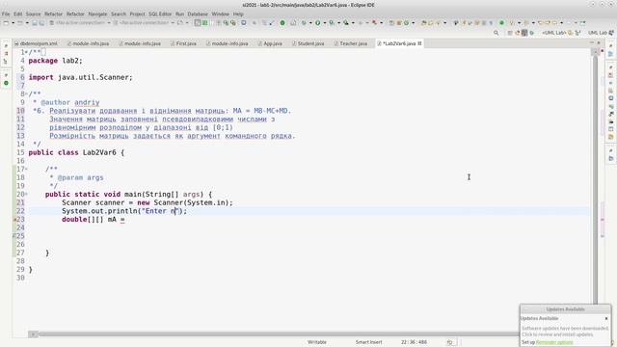Click the pink overview ruler marker for line 23

pyautogui.click(x=603, y=220)
